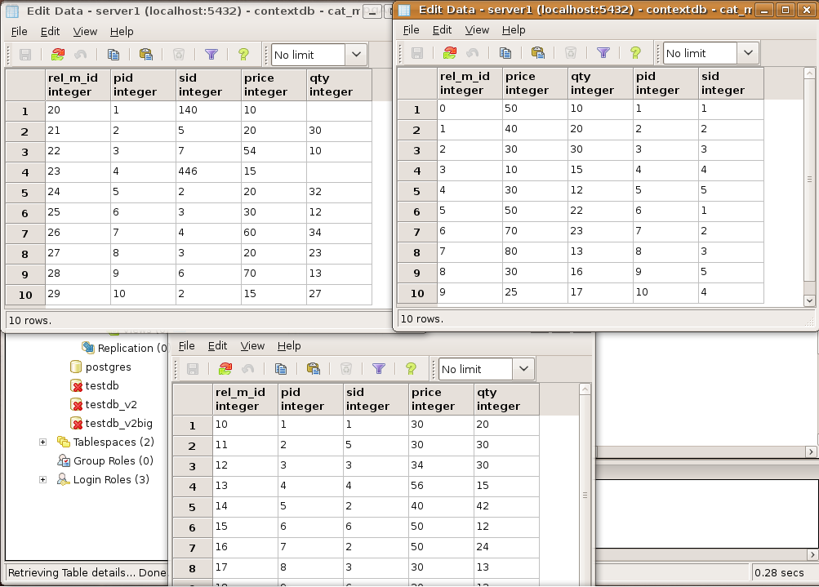
Task: Select row 4 header in top-left table
Action: coord(25,172)
